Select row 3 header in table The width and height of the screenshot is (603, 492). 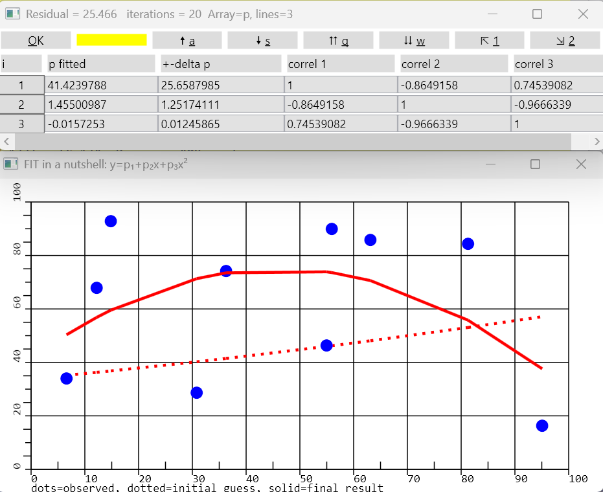point(22,124)
